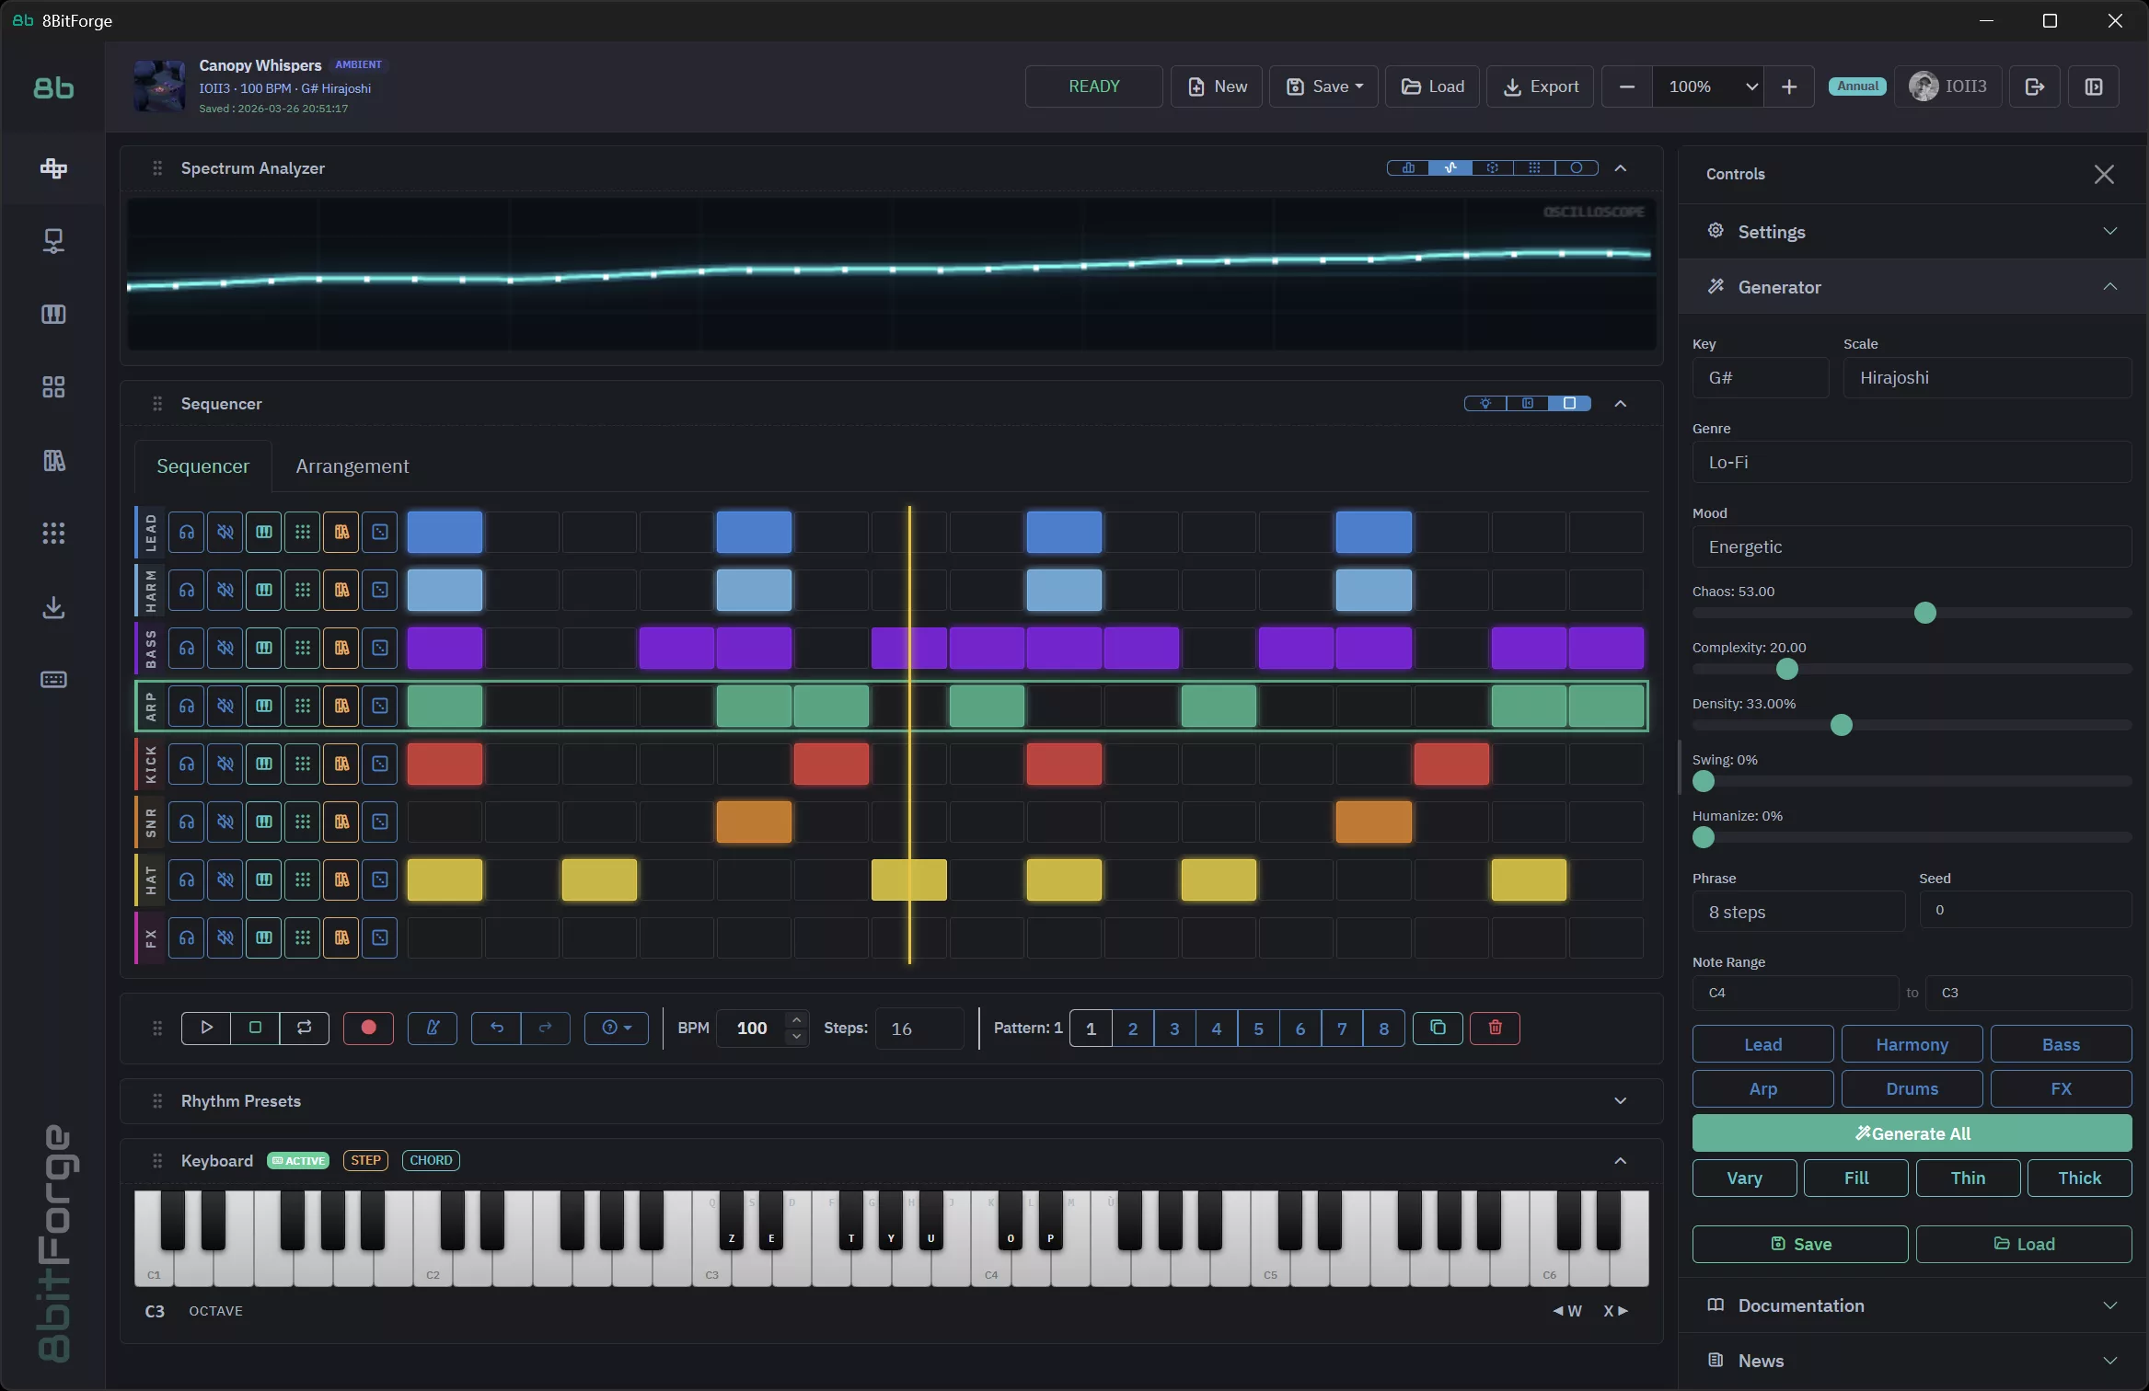This screenshot has width=2149, height=1391.
Task: Open the download icon in left sidebar
Action: [53, 607]
